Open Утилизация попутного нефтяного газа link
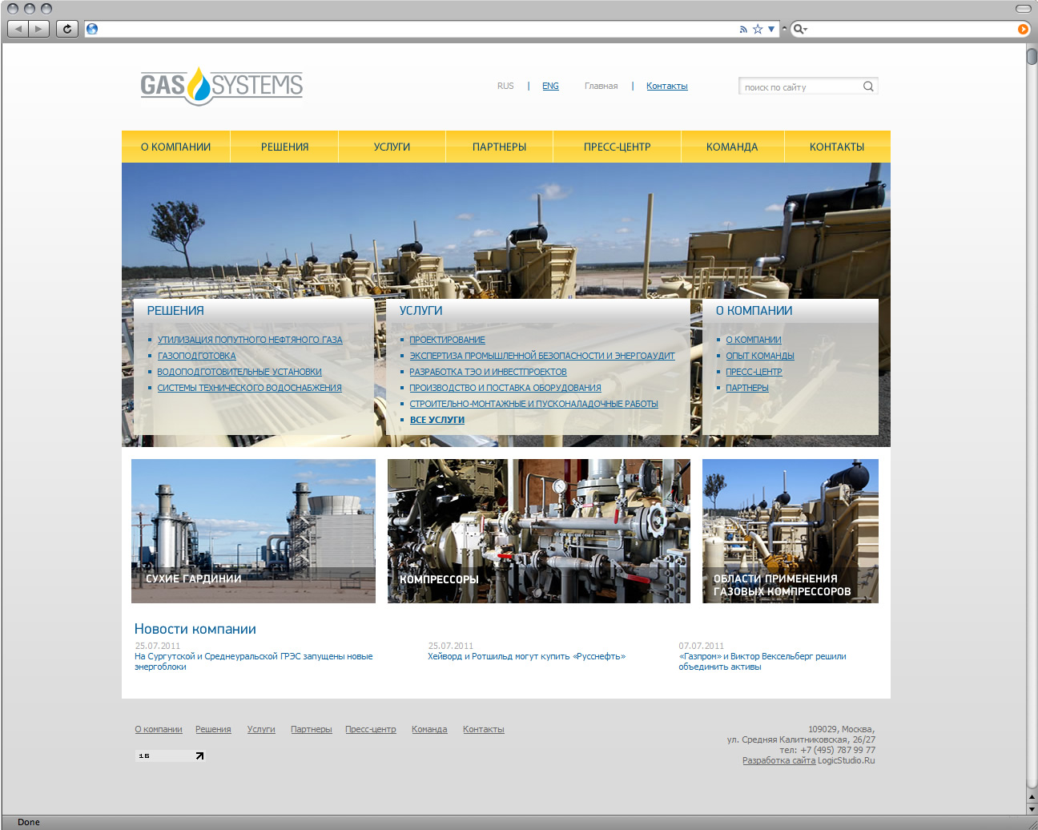 (250, 340)
